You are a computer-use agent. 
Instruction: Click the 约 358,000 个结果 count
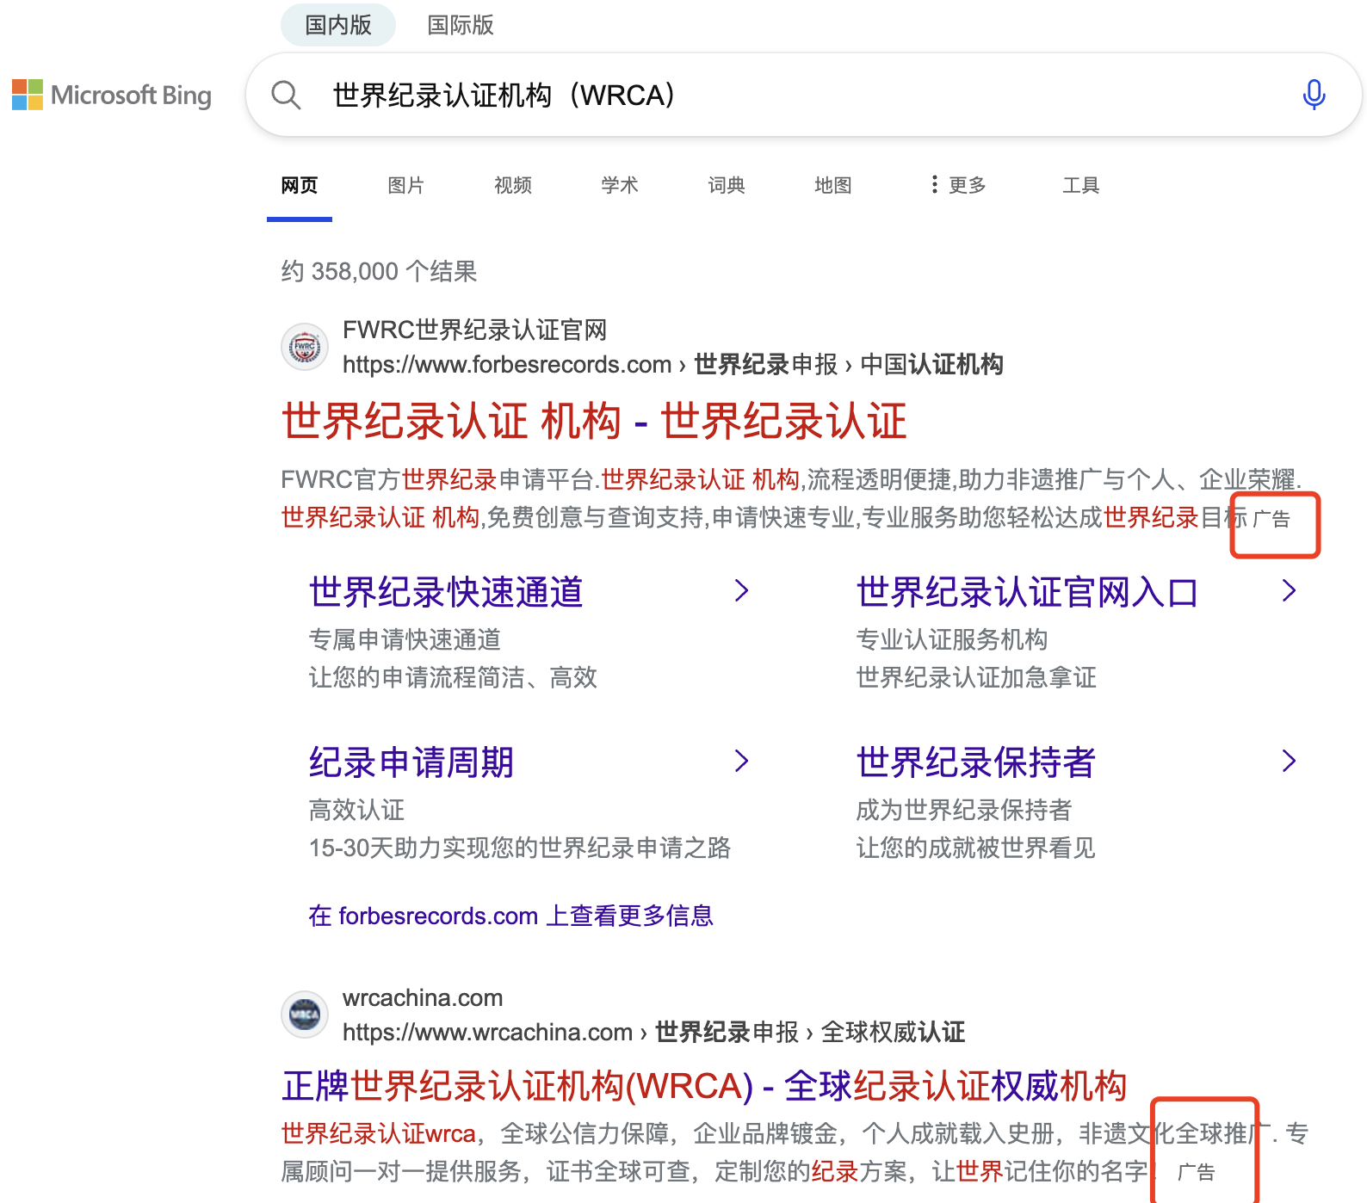379,271
